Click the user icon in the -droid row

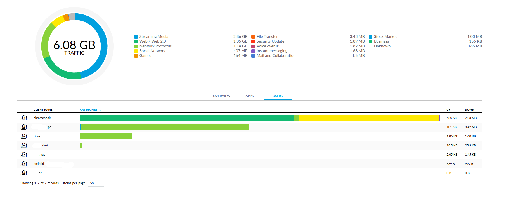click(24, 145)
